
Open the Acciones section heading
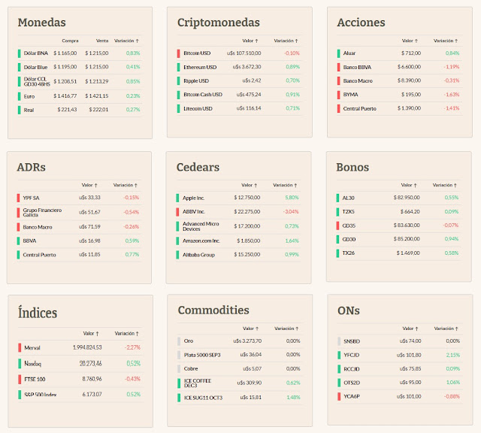pyautogui.click(x=361, y=23)
